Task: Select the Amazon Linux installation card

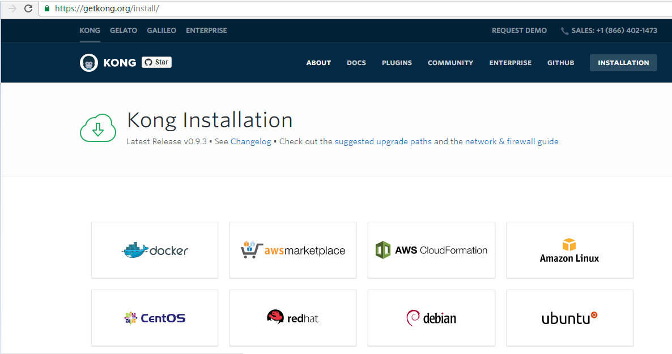Action: pos(569,250)
